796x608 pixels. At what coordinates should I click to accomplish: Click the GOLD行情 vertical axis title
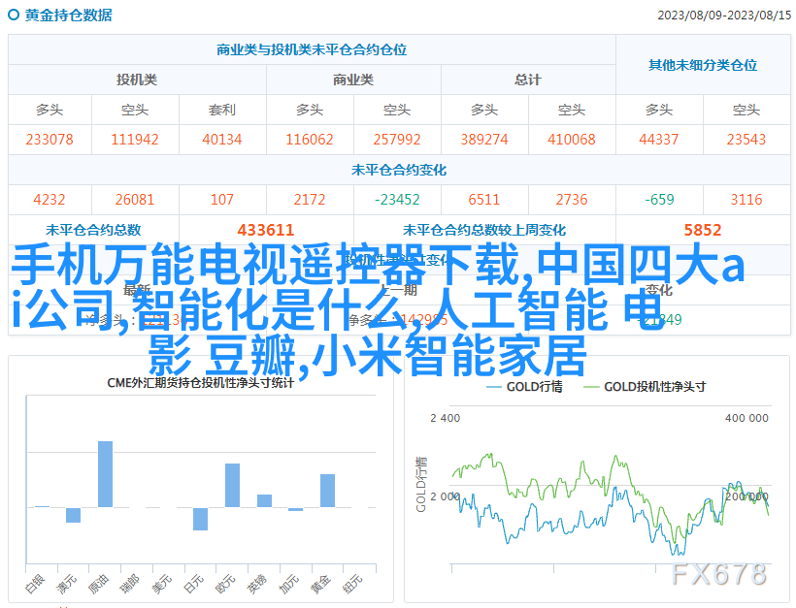(422, 484)
